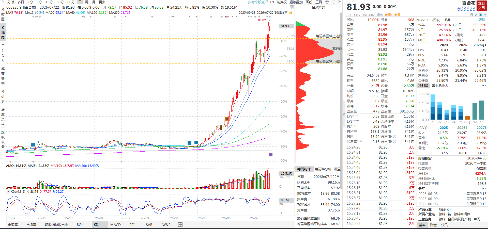Image resolution: width=488 pixels, height=229 pixels.
Task: Open the 工具 tools menu
Action: pos(319,2)
